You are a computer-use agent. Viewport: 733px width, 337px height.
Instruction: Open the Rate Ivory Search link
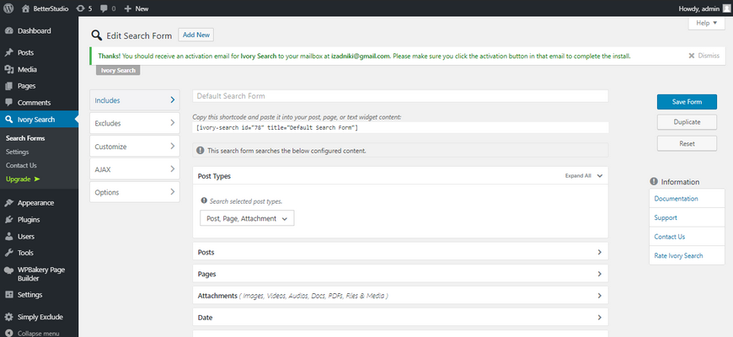click(x=678, y=255)
